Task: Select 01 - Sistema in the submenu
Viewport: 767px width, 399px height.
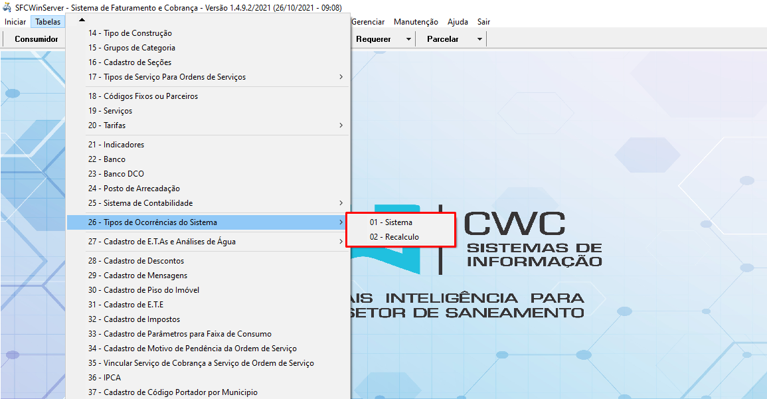Action: 391,222
